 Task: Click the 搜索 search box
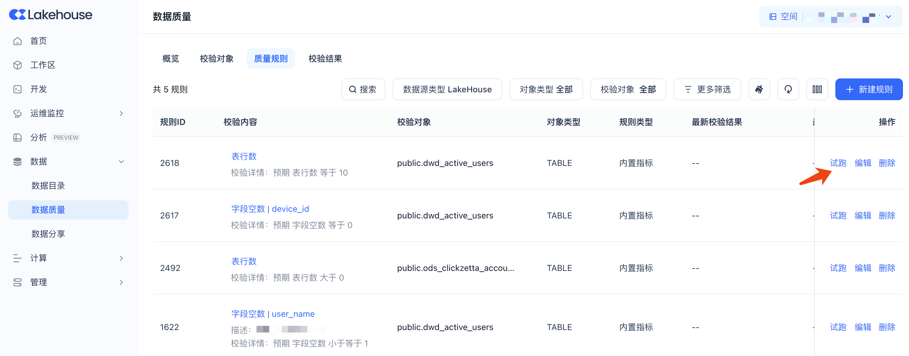click(363, 89)
